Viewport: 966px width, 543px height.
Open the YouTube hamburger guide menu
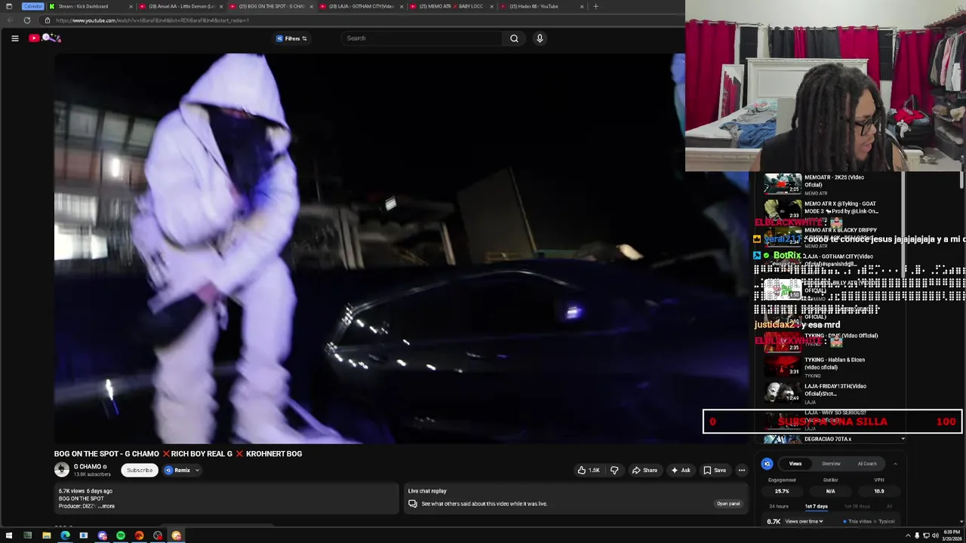coord(14,38)
